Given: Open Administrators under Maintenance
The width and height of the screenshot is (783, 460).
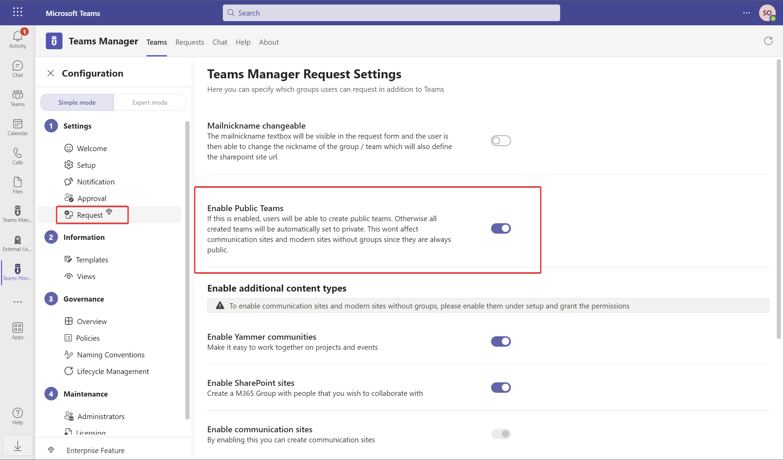Looking at the screenshot, I should tap(94, 416).
